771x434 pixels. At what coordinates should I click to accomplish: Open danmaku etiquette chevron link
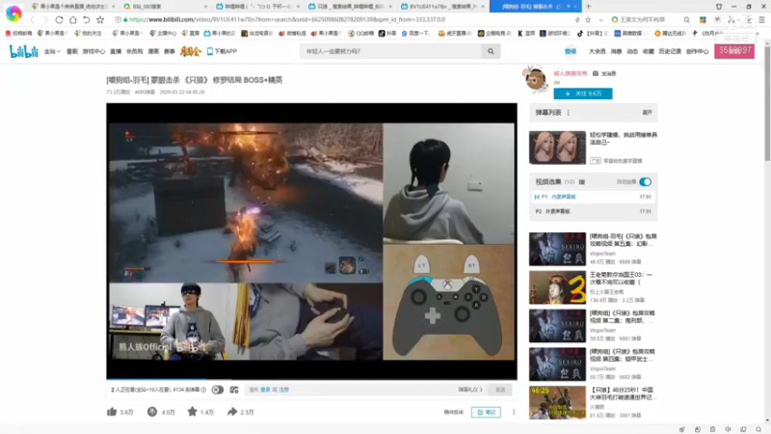(470, 390)
